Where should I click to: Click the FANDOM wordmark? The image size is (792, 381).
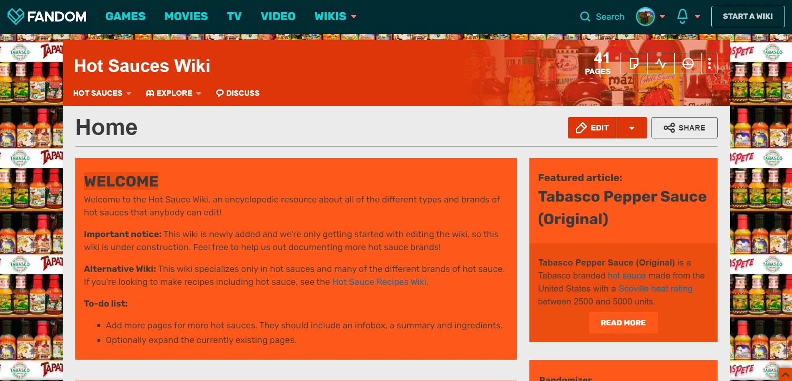57,16
